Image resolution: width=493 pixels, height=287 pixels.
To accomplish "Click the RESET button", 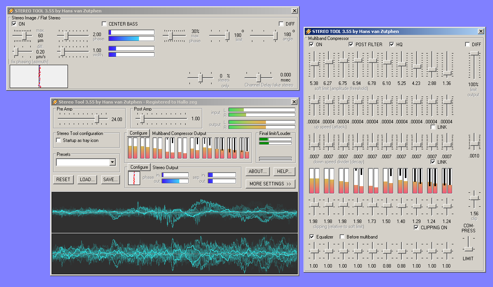I will [63, 180].
